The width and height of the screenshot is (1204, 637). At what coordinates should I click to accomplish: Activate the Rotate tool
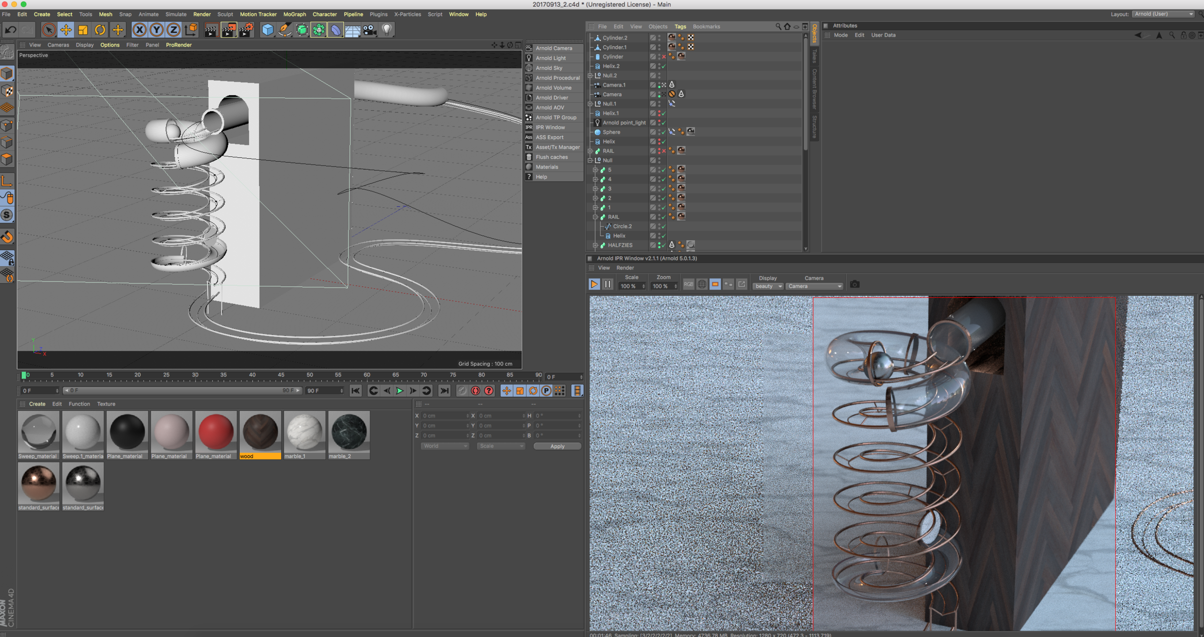pyautogui.click(x=100, y=30)
